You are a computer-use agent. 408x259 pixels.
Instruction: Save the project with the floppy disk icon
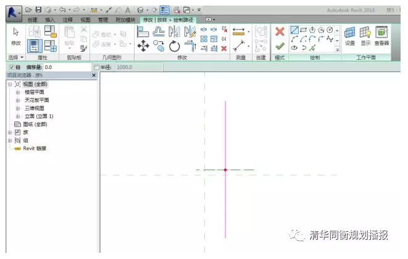tap(38, 10)
